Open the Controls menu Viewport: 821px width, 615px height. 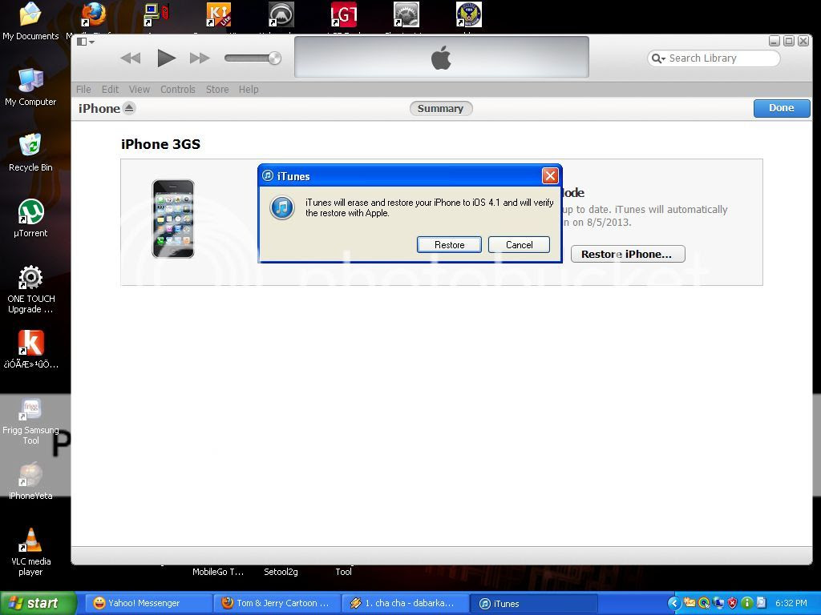[x=177, y=90]
